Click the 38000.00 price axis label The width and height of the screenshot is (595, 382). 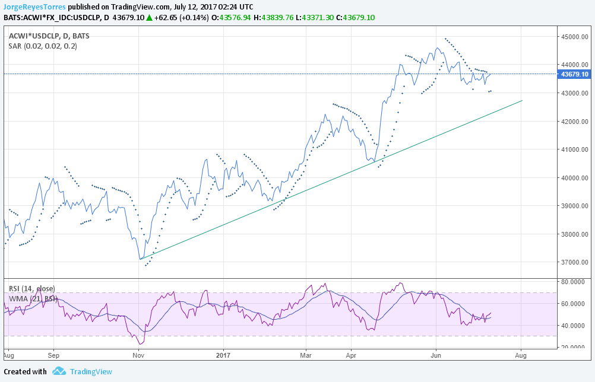click(x=574, y=234)
